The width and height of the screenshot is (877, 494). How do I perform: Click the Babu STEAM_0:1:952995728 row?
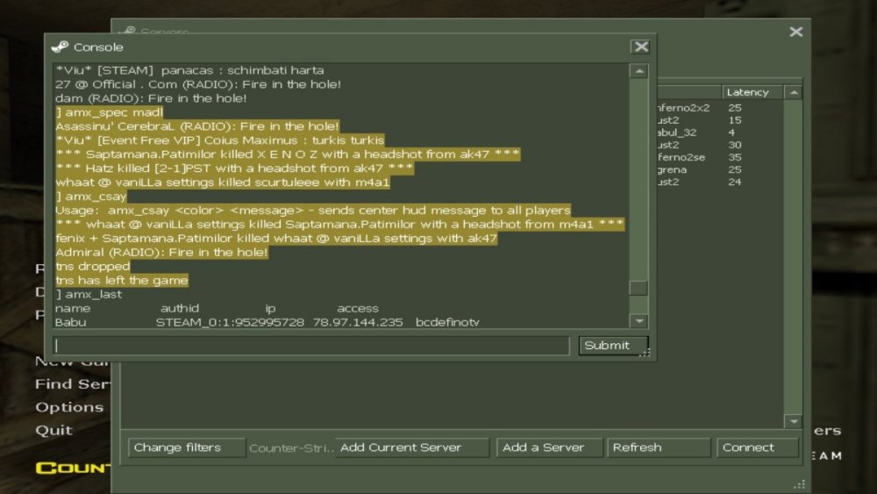pos(267,322)
